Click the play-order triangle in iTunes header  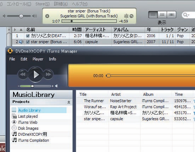coord(15,30)
